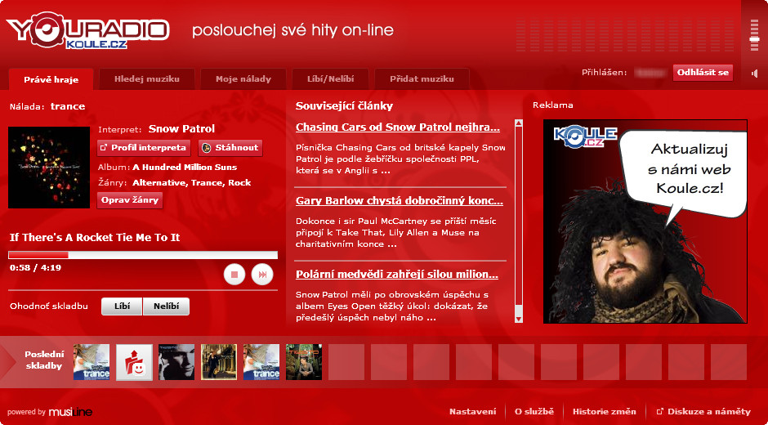Mute sound via speaker icon
This screenshot has height=425, width=768.
point(755,74)
